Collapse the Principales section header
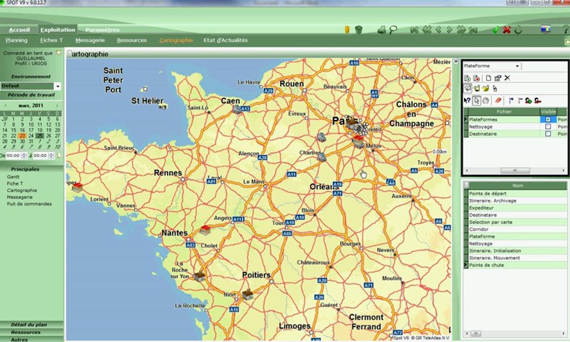570x342 pixels. (x=25, y=169)
